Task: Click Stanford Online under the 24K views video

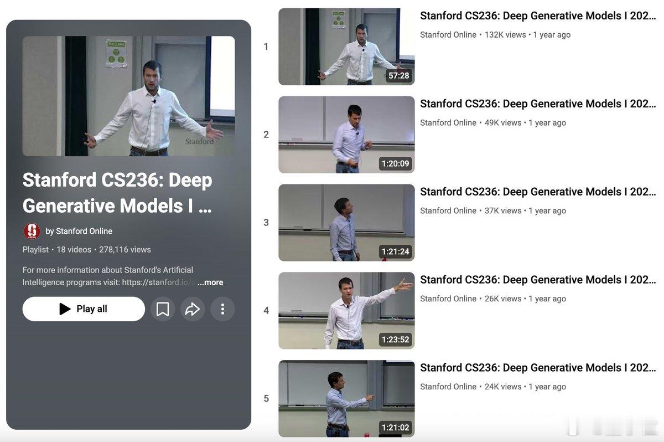Action: coord(448,387)
